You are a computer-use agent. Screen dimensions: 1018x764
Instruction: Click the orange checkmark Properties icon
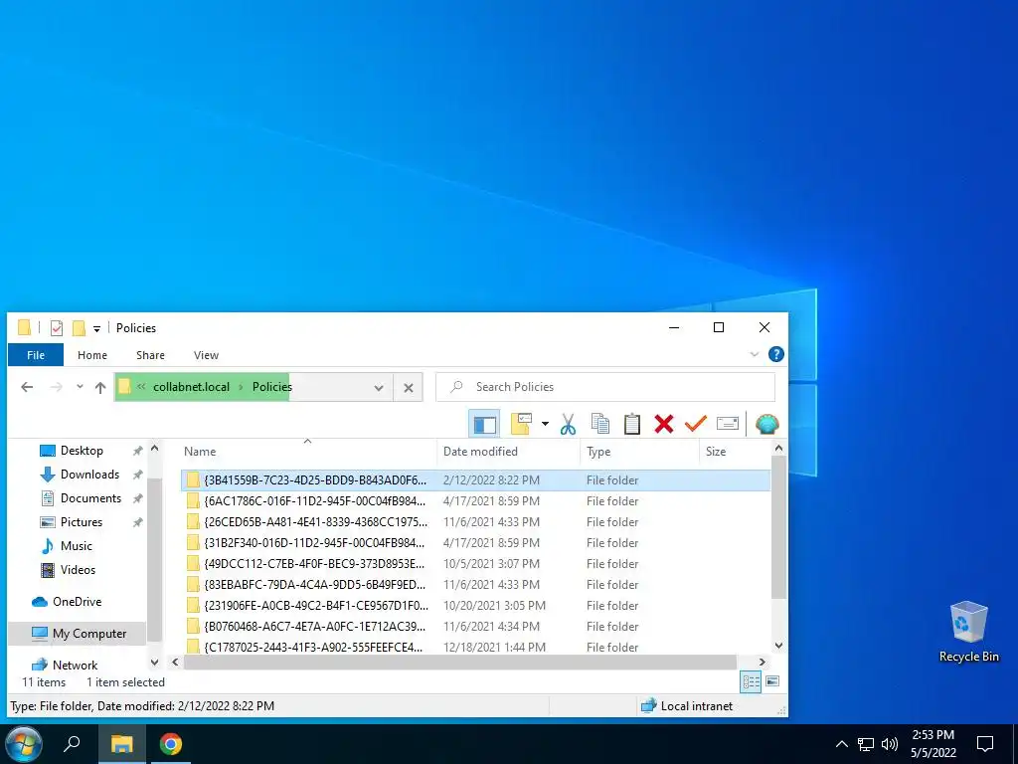695,424
